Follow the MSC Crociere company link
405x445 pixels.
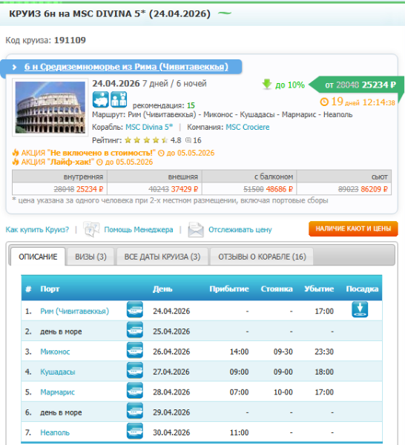click(x=248, y=127)
